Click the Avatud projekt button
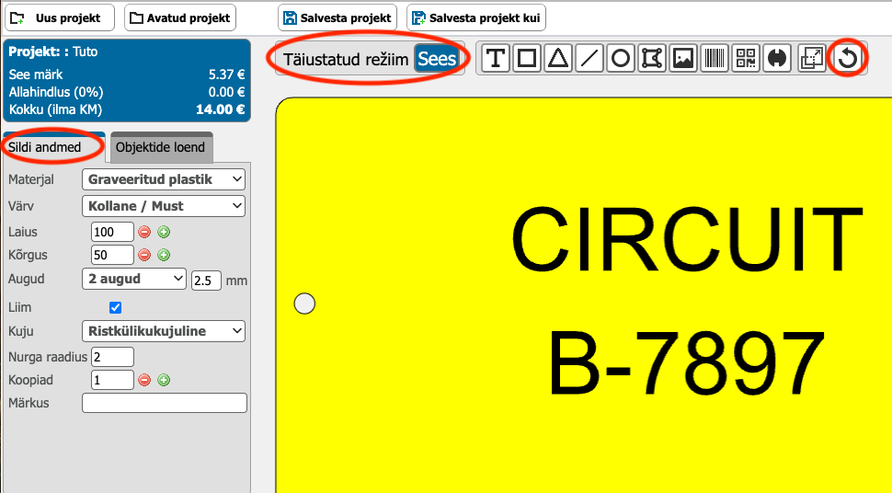 click(x=180, y=17)
